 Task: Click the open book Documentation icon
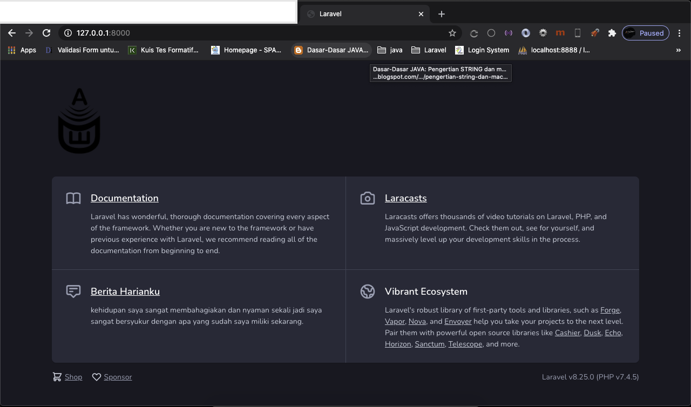[73, 199]
